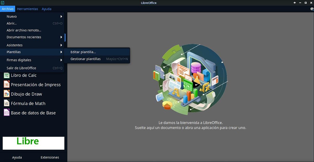Expand the Nuevo submenu arrow
This screenshot has width=314, height=162.
pos(61,16)
